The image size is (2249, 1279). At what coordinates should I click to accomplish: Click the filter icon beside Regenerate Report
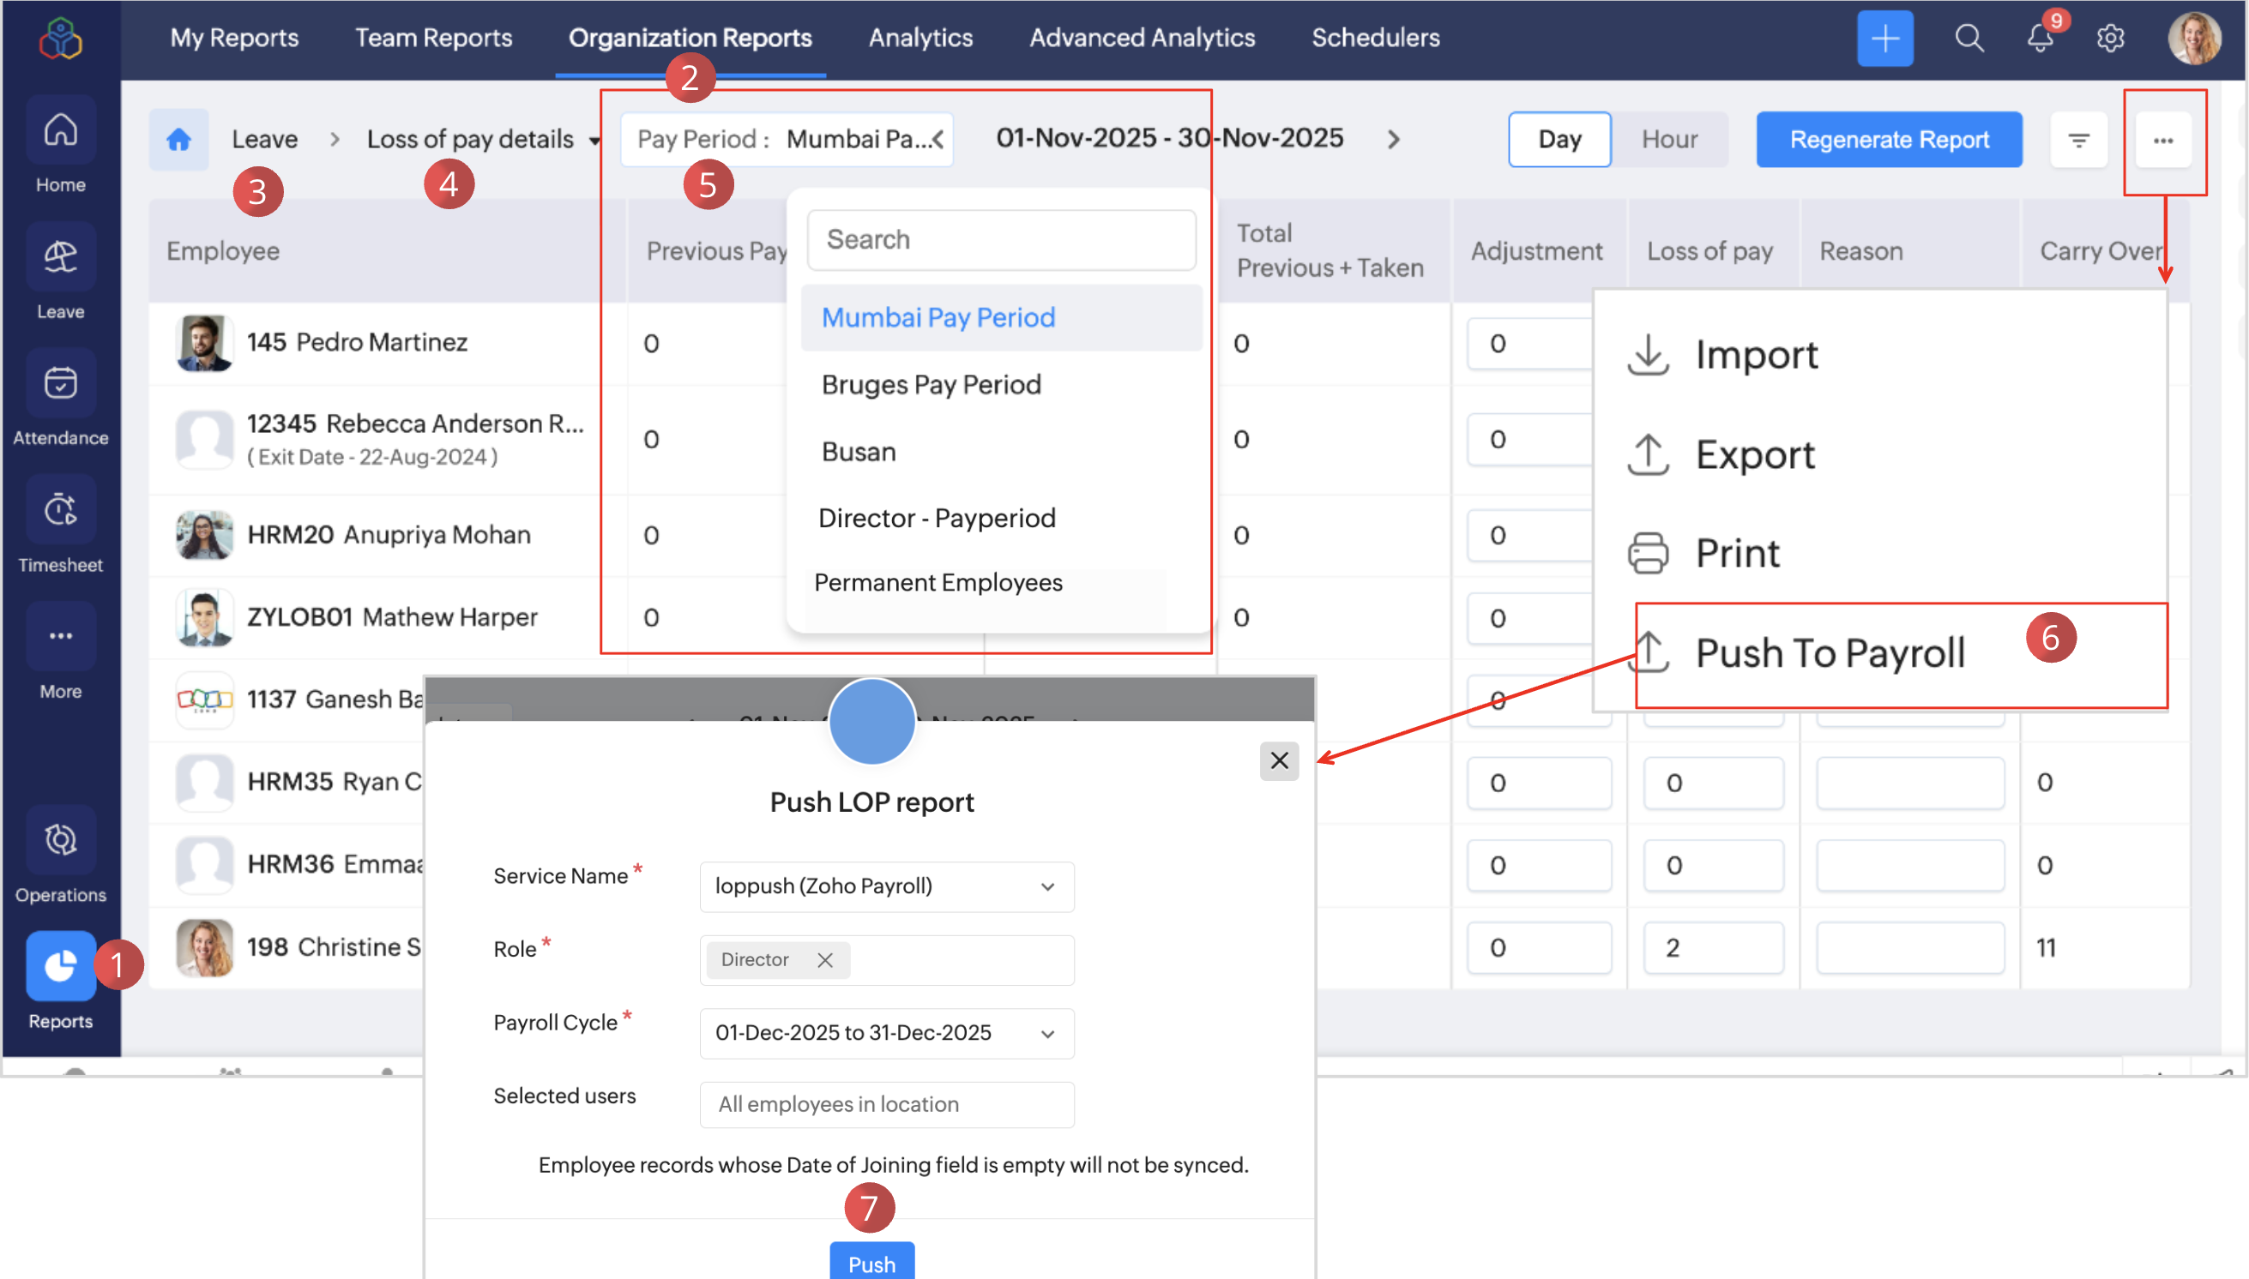tap(2077, 140)
